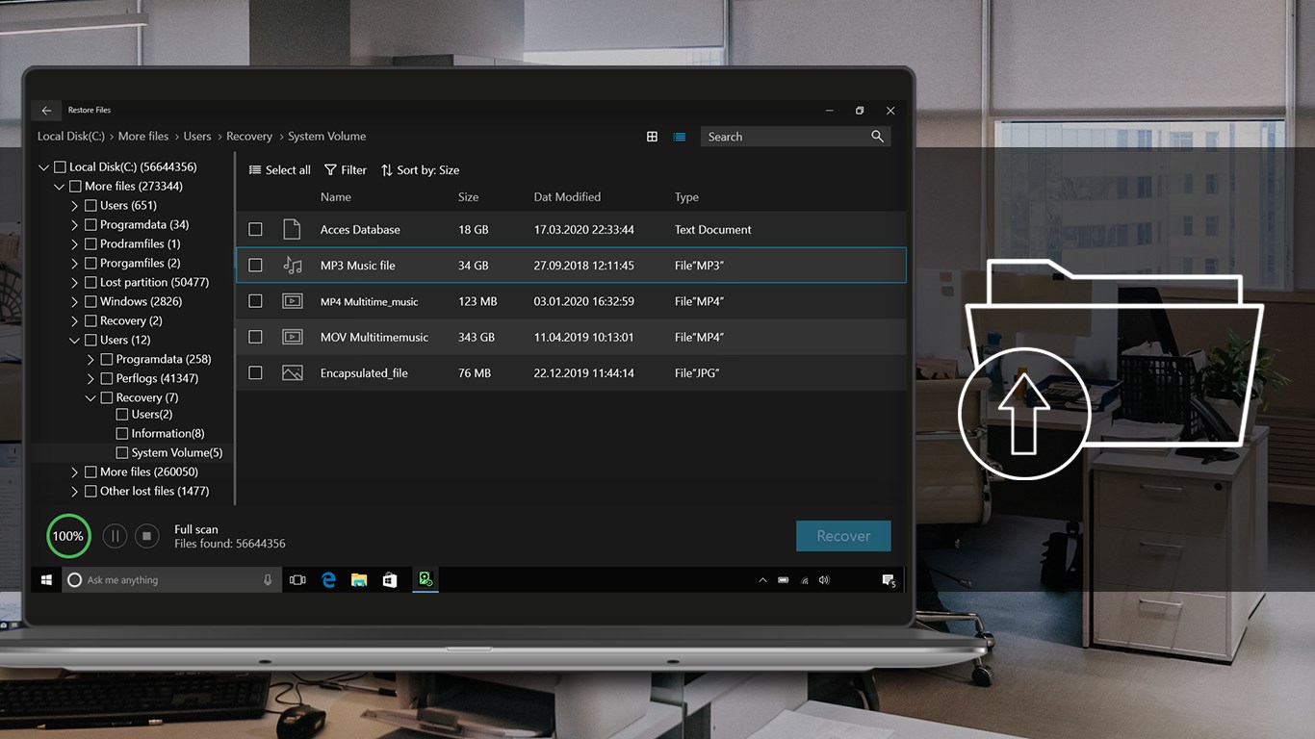Image resolution: width=1315 pixels, height=739 pixels.
Task: Sort by the Dat Modified column header
Action: (x=567, y=197)
